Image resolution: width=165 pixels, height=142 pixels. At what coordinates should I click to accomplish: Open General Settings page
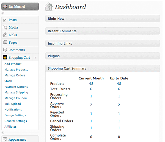[x=16, y=121]
